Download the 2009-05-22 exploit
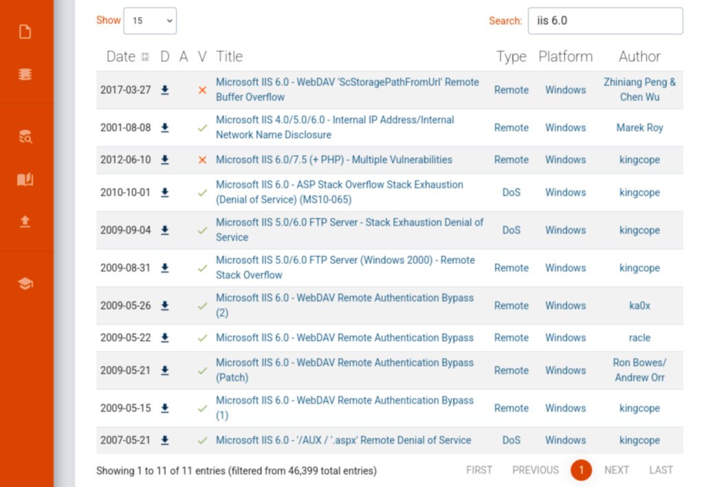 165,338
